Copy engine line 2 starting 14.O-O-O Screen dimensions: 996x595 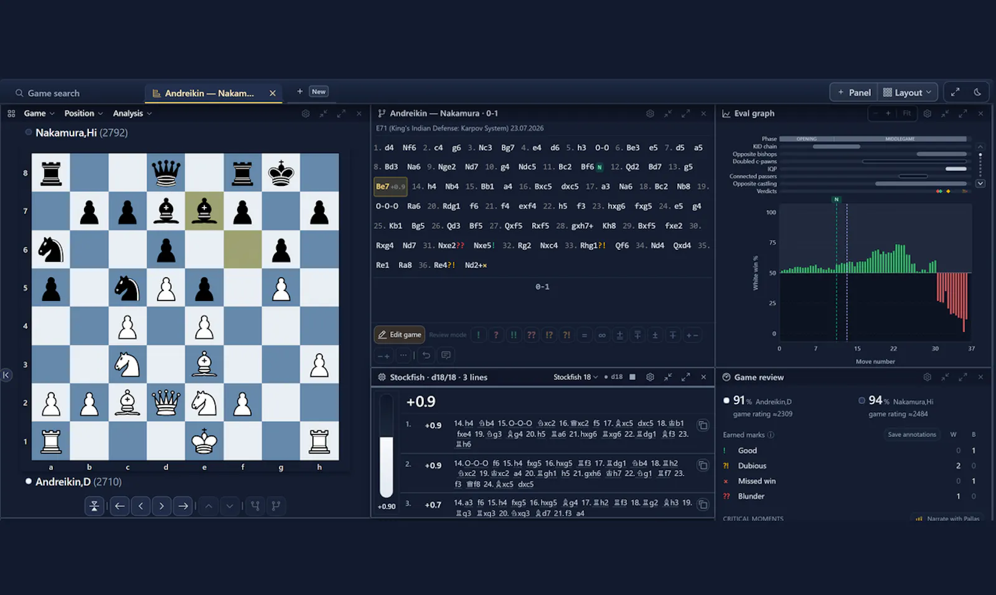(703, 465)
